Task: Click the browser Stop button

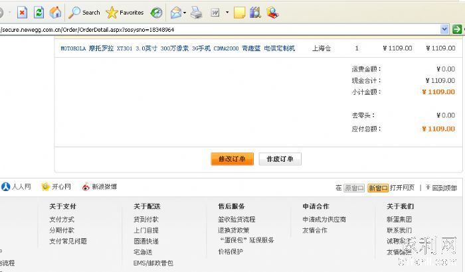Action: pyautogui.click(x=22, y=12)
